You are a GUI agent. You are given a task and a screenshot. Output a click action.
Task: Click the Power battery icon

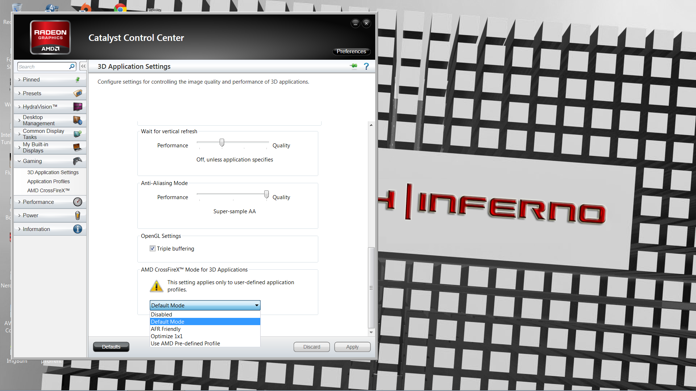click(78, 215)
